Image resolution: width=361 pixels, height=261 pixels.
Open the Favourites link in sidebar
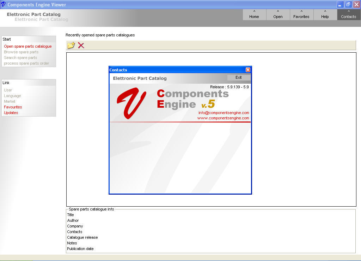[x=13, y=107]
